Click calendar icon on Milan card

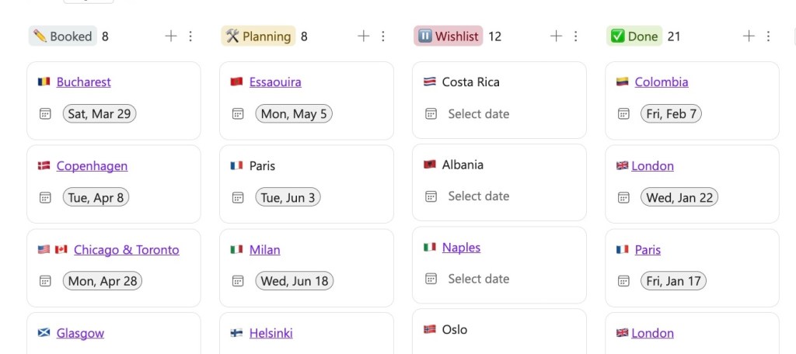238,281
